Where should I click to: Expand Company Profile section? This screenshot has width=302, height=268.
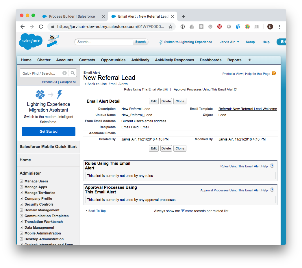pyautogui.click(x=21, y=198)
